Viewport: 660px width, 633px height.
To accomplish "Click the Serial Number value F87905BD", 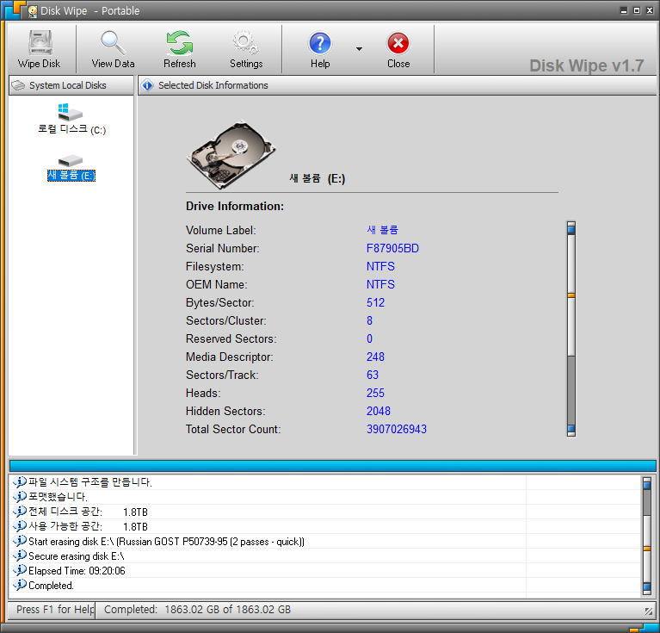I will (392, 249).
